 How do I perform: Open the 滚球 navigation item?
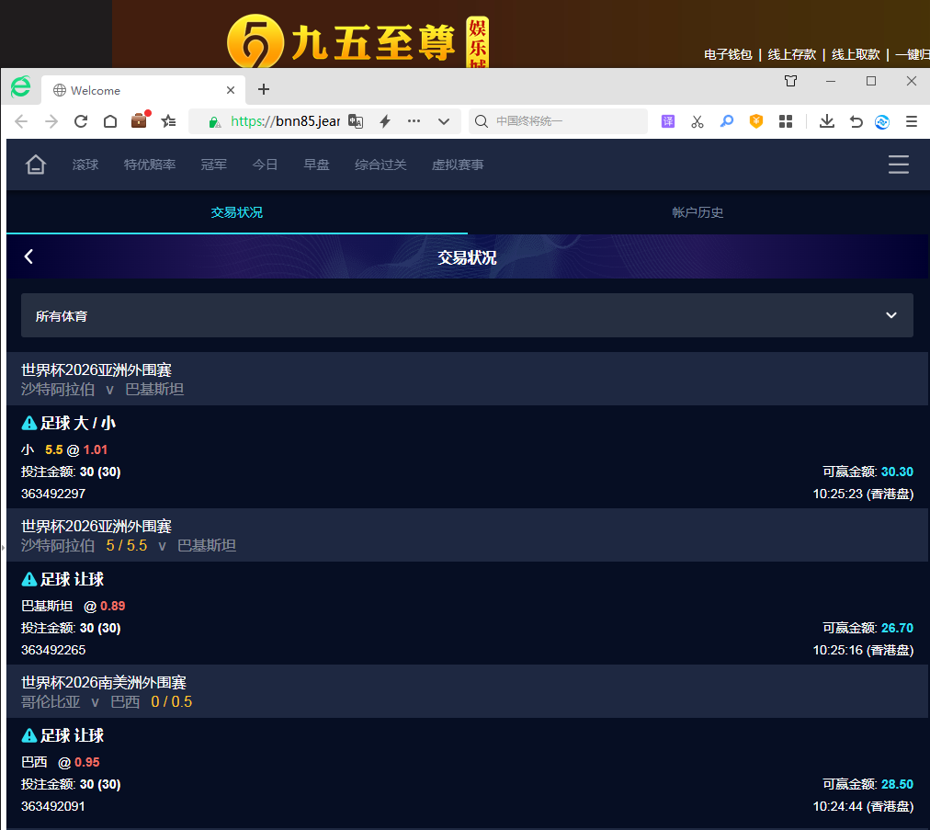tap(85, 165)
